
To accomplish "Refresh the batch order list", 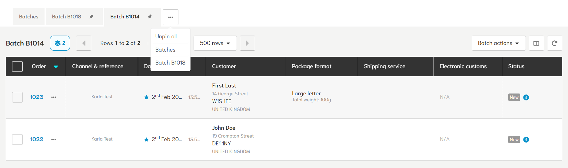I will point(554,43).
